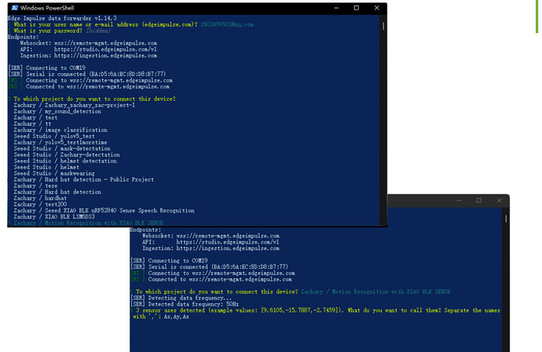The height and width of the screenshot is (352, 542).
Task: Maximize the front Windows PowerShell window
Action: pyautogui.click(x=357, y=8)
